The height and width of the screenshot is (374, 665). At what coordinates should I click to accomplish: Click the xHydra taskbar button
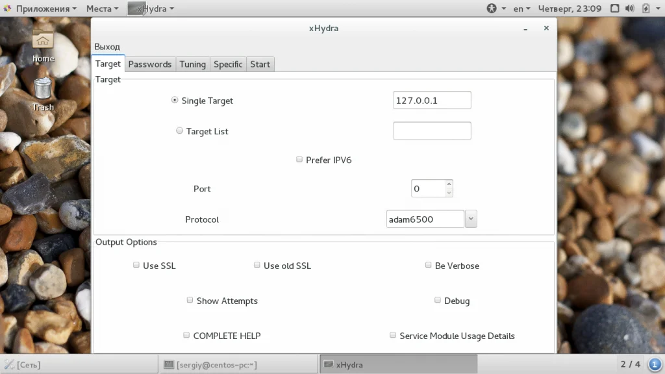[x=398, y=364]
